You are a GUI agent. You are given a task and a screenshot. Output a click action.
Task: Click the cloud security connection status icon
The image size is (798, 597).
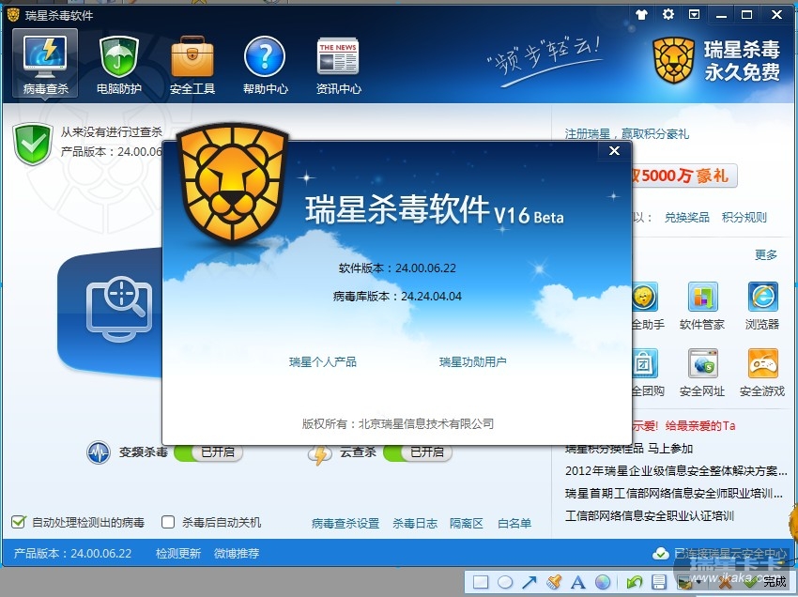(661, 553)
